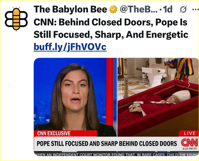Show next image with right chevron
This screenshot has height=161, width=199.
tap(189, 85)
